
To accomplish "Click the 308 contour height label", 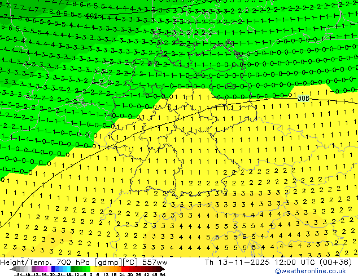I will 303,99.
